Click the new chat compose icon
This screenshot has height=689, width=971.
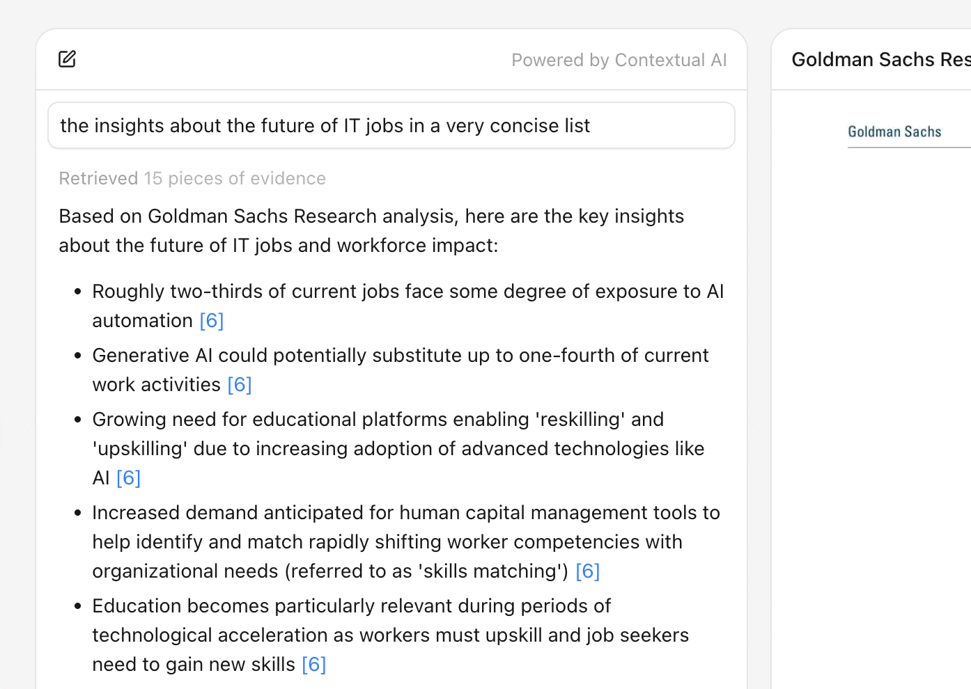click(68, 59)
